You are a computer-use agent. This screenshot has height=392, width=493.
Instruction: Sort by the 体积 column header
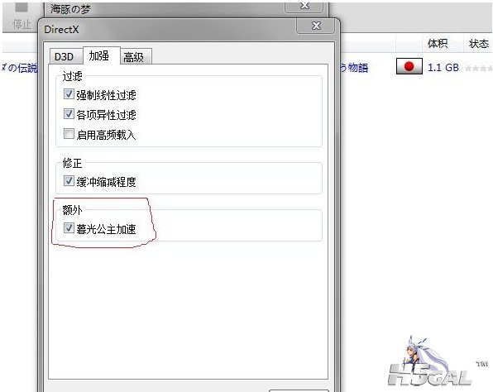tap(437, 43)
